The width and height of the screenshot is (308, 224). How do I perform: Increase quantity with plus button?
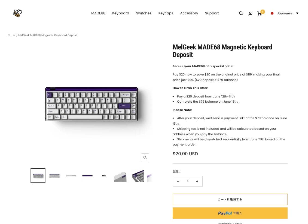click(197, 181)
